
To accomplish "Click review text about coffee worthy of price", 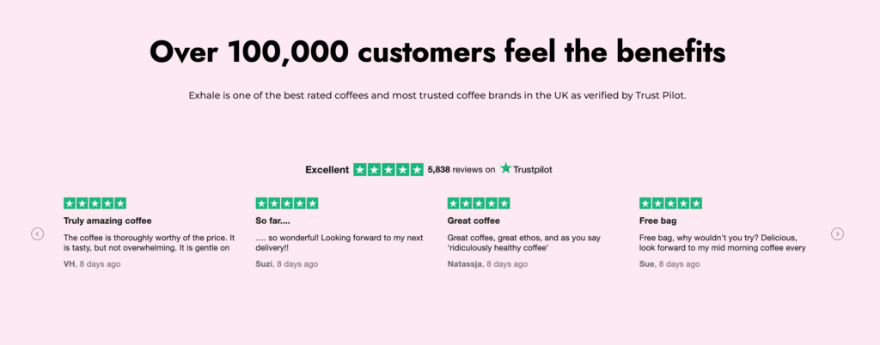I will (x=147, y=243).
